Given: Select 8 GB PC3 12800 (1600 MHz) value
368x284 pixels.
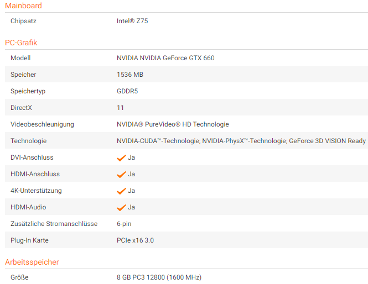Looking at the screenshot, I should [159, 277].
